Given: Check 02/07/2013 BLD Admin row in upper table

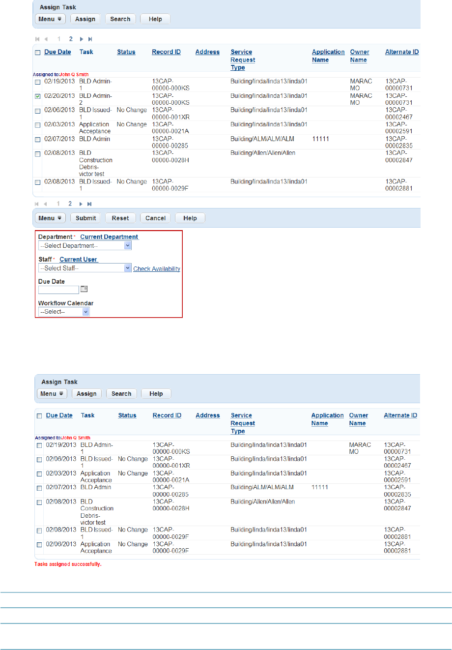Looking at the screenshot, I should point(38,140).
